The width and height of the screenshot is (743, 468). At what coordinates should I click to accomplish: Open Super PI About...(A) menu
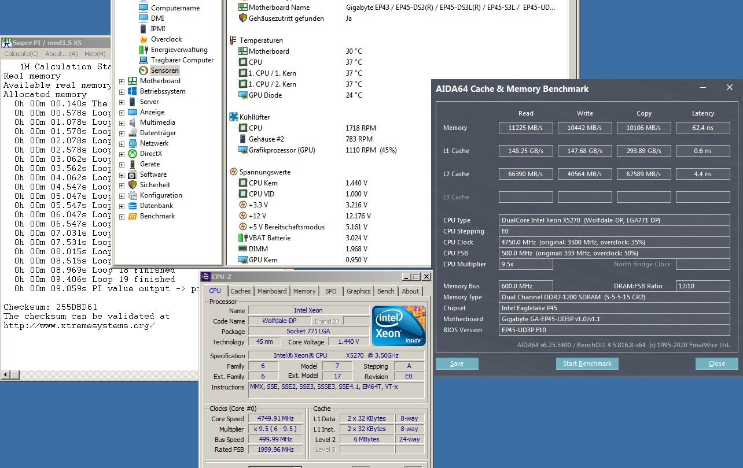61,54
